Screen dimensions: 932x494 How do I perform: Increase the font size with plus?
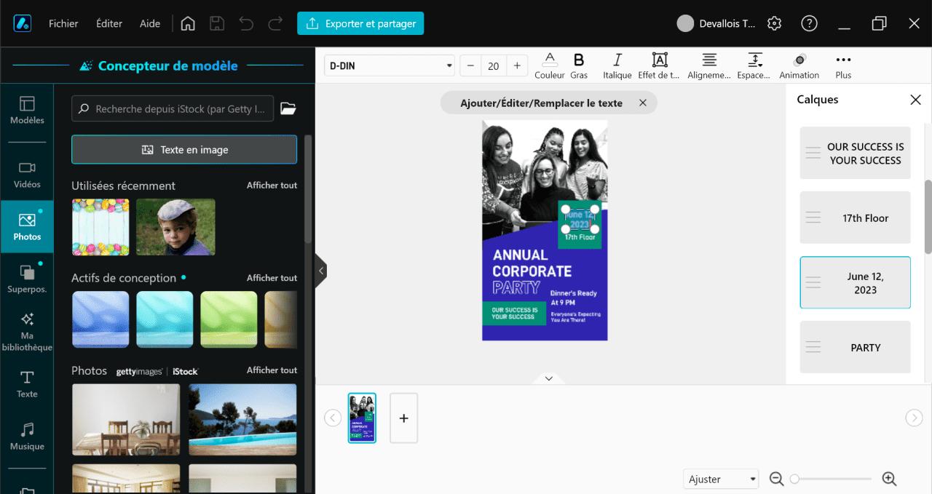517,65
